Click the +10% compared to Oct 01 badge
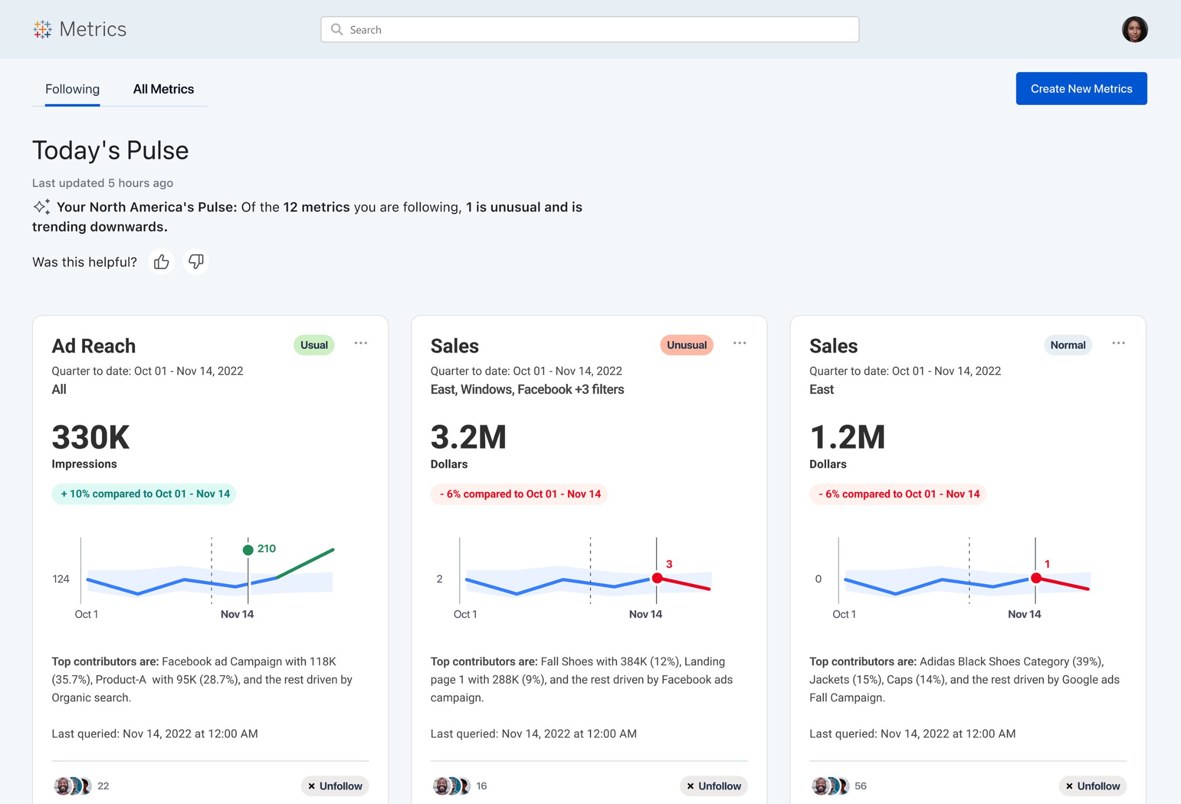Screen dimensions: 1181x804 pos(144,494)
